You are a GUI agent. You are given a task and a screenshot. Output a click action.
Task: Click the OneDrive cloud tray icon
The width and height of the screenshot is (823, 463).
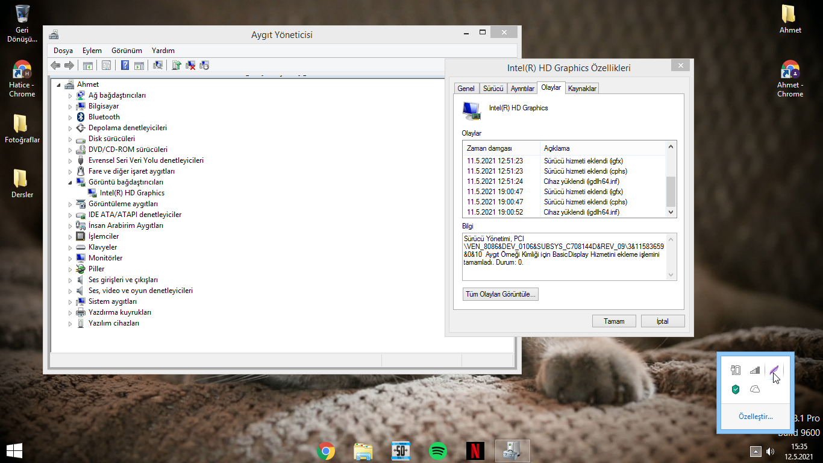coord(755,389)
